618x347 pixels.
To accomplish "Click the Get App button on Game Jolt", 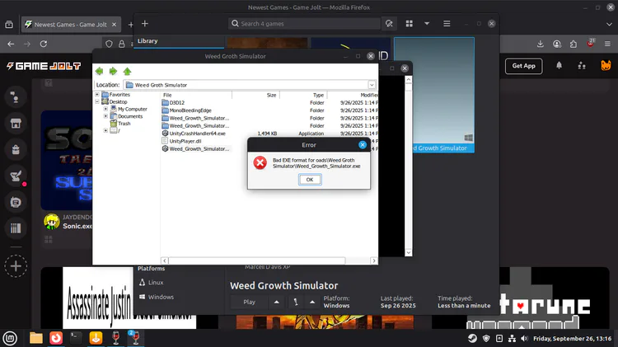I will 523,66.
